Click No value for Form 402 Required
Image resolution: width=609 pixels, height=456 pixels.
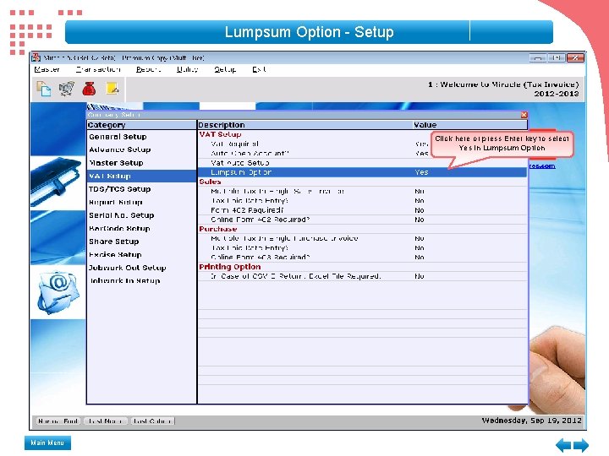[420, 210]
